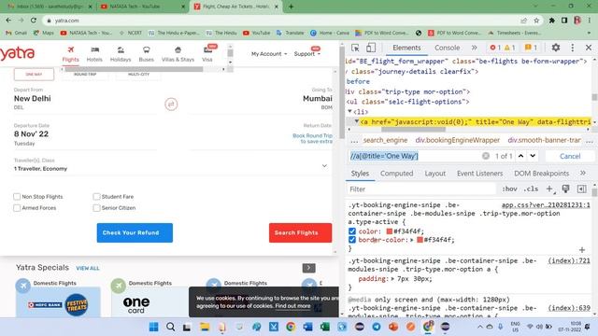Screen dimensions: 598x336
Task: Open DevTools settings gear
Action: pyautogui.click(x=556, y=48)
